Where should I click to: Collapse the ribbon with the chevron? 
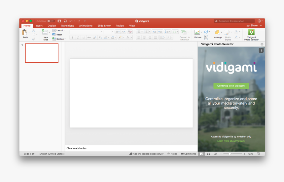tap(261, 25)
